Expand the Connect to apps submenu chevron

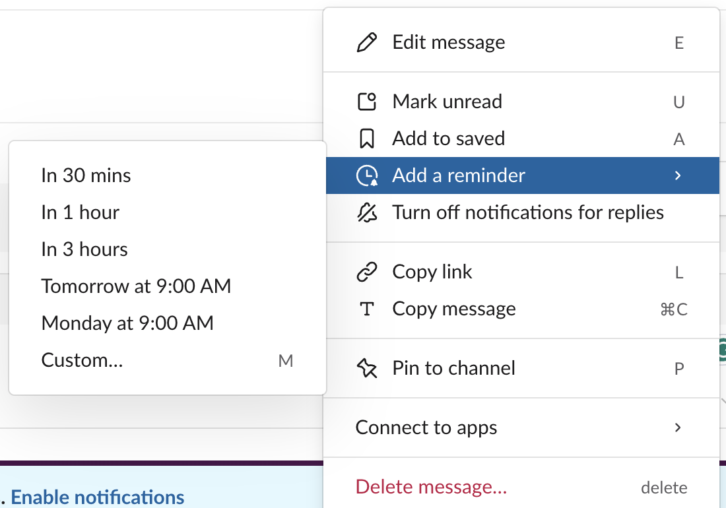(x=678, y=428)
